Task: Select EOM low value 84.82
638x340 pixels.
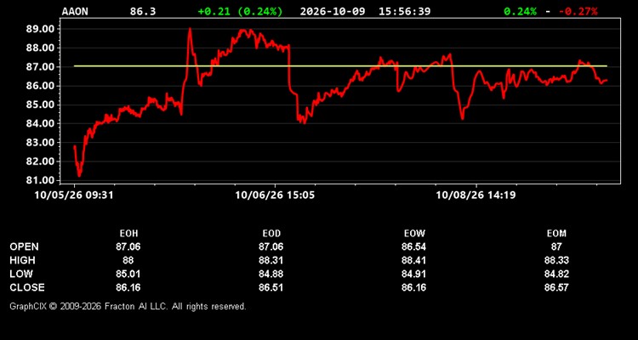Action: [556, 274]
